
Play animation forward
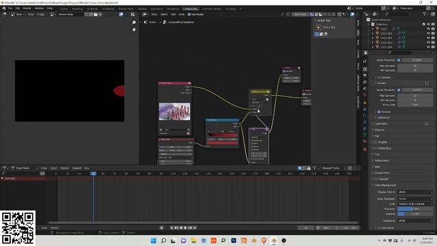pos(186,228)
